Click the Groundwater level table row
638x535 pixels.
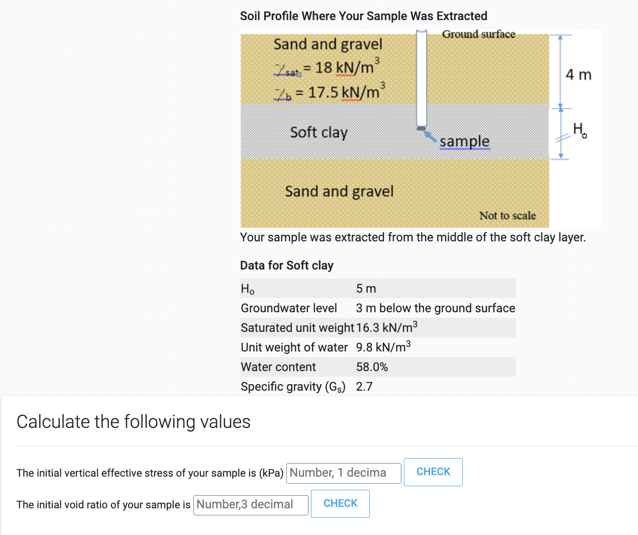point(377,308)
